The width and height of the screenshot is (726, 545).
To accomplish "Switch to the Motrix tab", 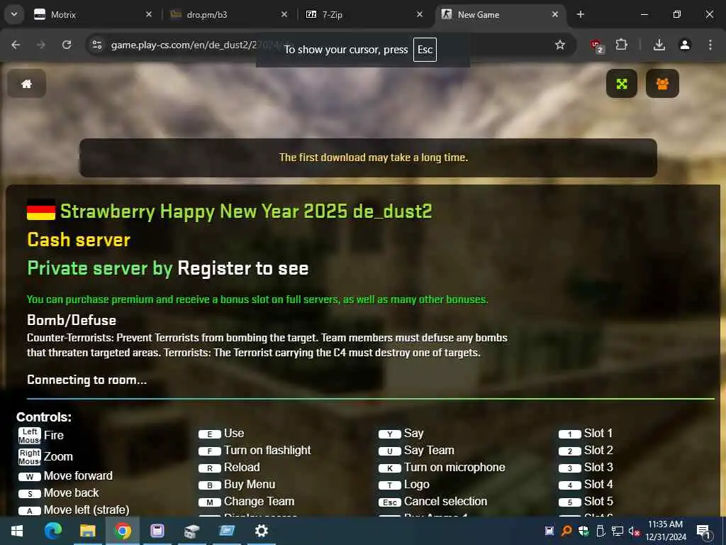I will (93, 14).
